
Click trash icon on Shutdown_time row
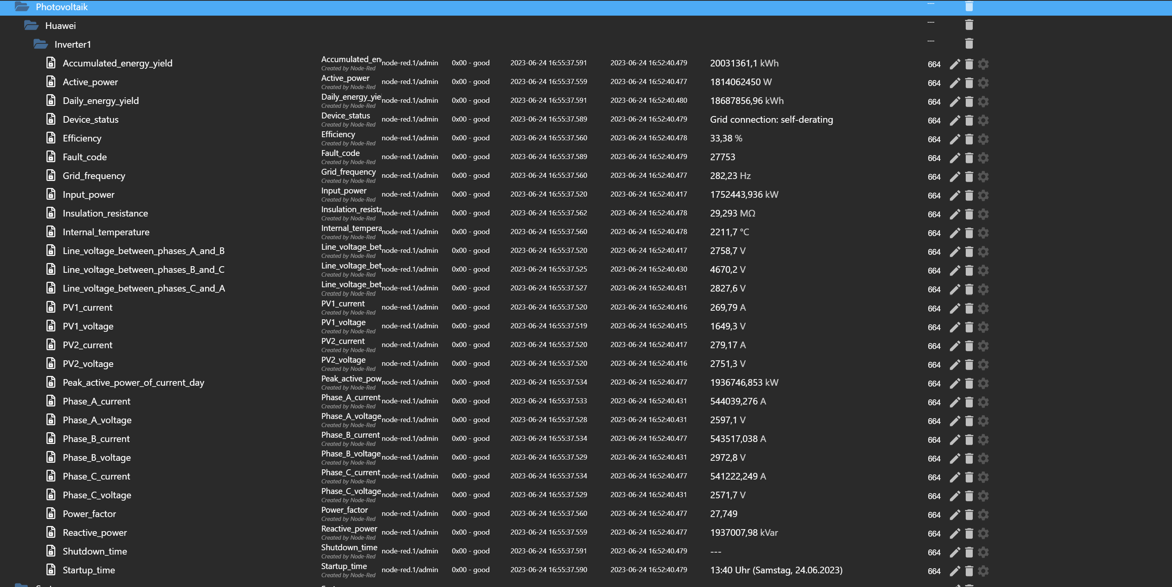click(x=968, y=552)
